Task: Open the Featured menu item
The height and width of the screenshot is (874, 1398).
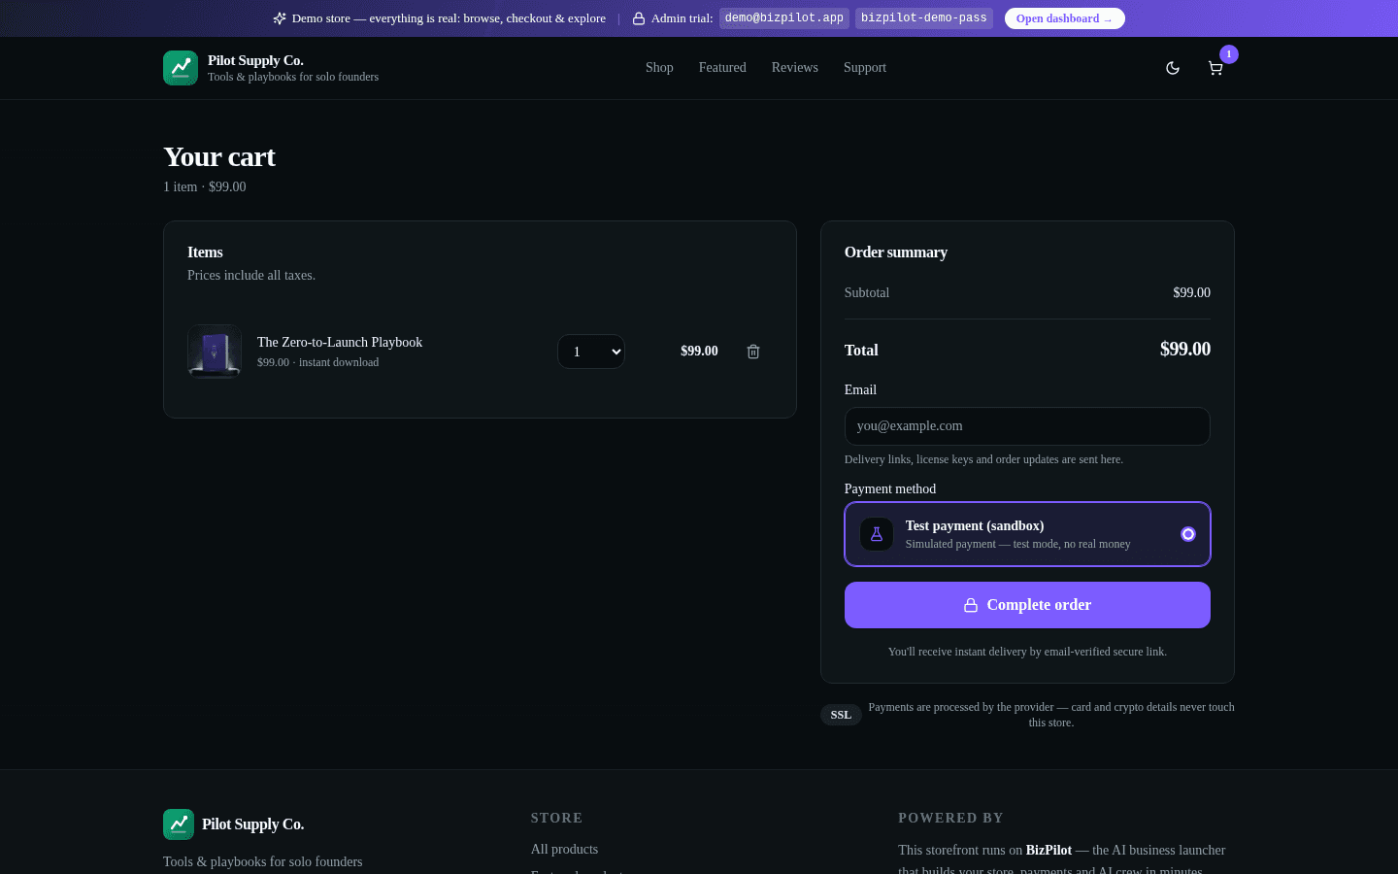Action: pyautogui.click(x=722, y=68)
